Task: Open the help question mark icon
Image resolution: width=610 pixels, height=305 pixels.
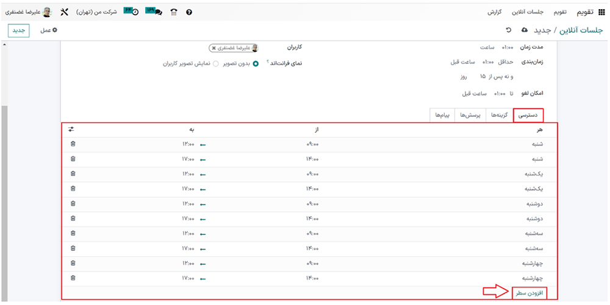Action: (x=189, y=12)
